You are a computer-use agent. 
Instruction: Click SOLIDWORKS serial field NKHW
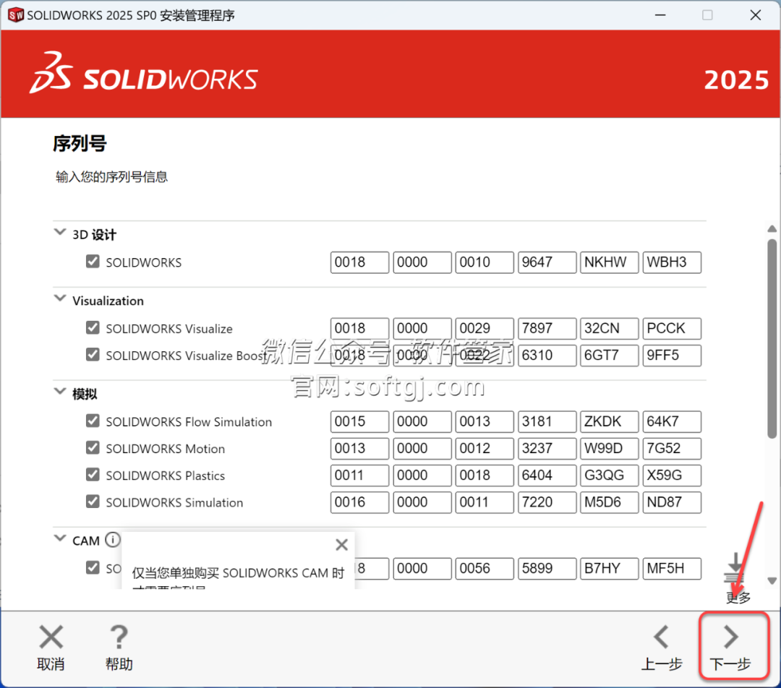point(609,262)
